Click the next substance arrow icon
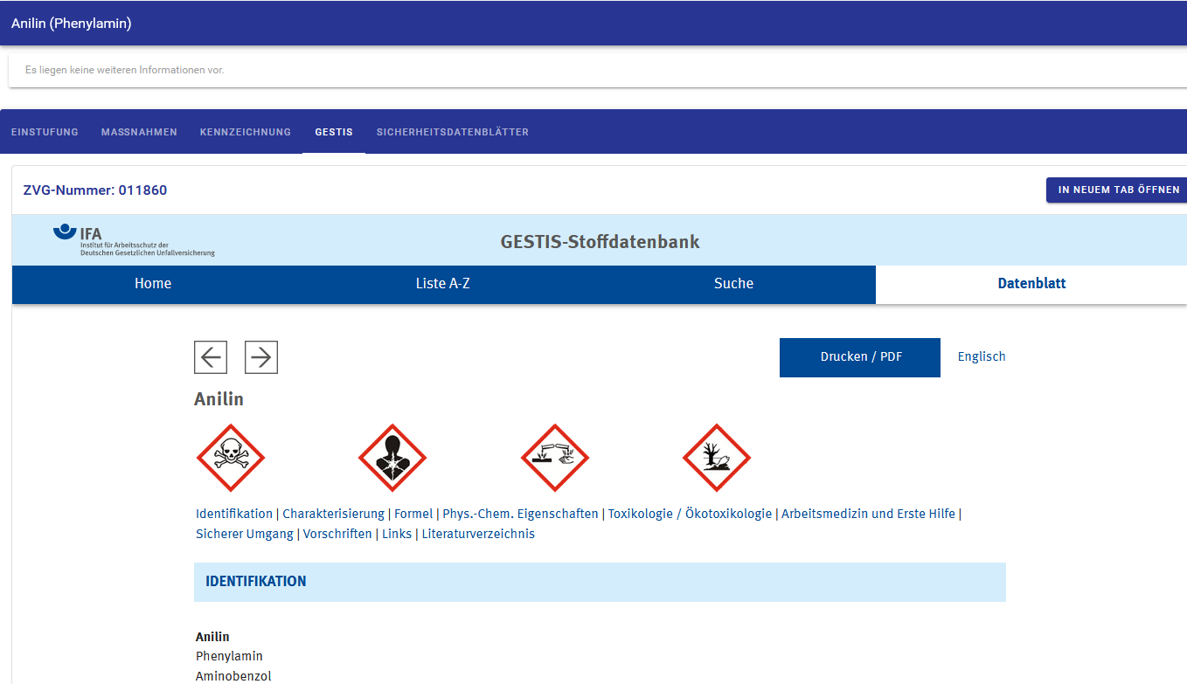 point(261,357)
